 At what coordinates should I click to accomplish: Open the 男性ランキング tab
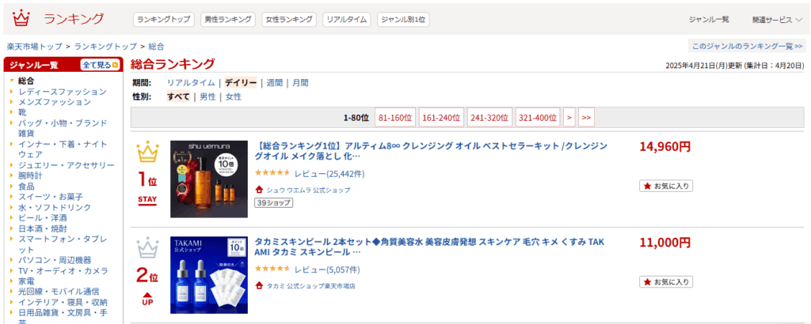click(228, 20)
